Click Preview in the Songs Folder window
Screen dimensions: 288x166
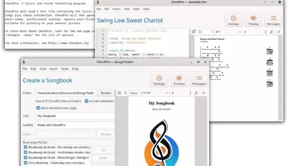tap(179, 80)
